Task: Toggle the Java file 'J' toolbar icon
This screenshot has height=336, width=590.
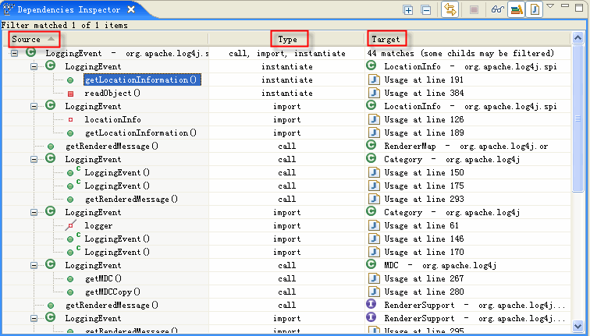Action: coord(535,9)
